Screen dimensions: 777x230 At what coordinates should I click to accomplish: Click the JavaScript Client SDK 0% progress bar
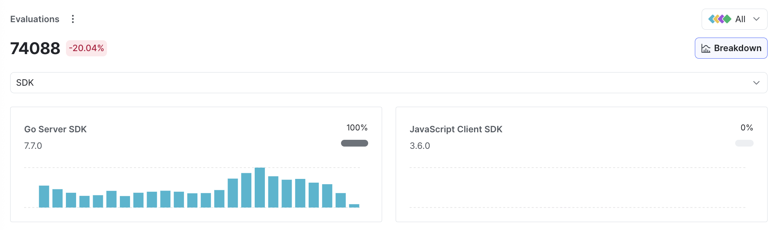click(744, 143)
